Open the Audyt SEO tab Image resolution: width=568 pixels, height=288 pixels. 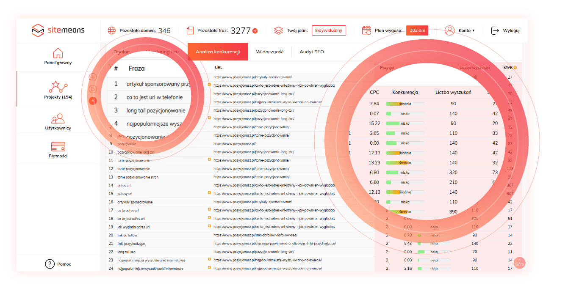click(x=311, y=52)
